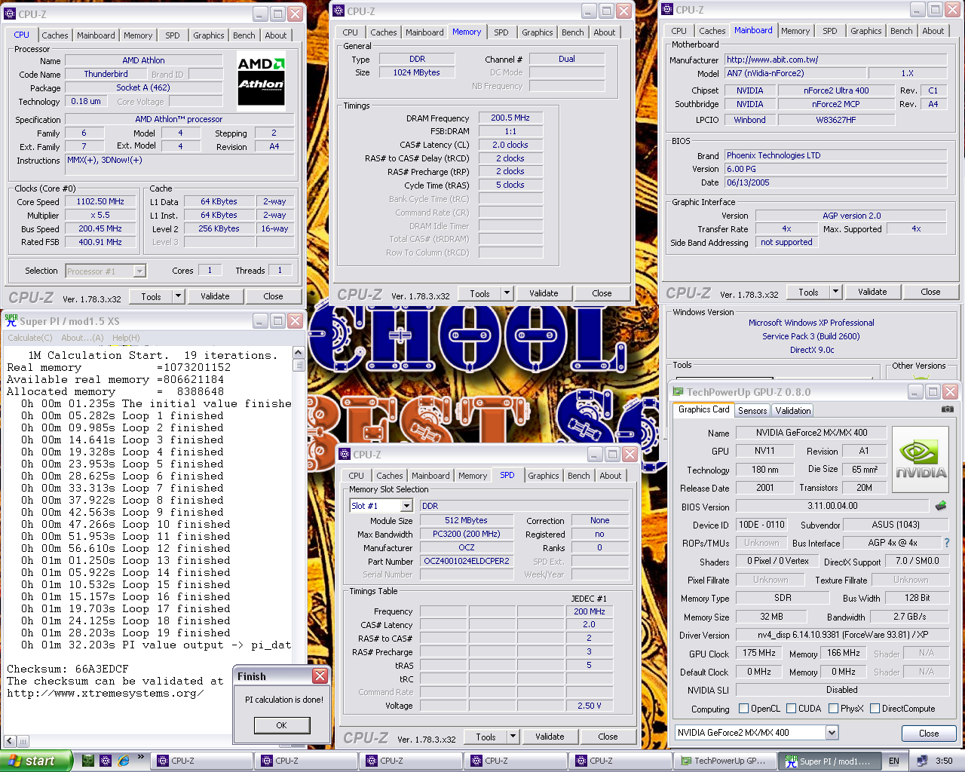Click the AMD Athlon logo in CPU-Z
Viewport: 965px width, 772px height.
point(262,81)
